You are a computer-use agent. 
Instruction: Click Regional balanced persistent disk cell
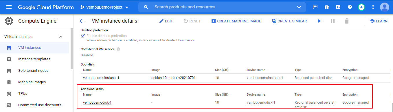(x=315, y=105)
